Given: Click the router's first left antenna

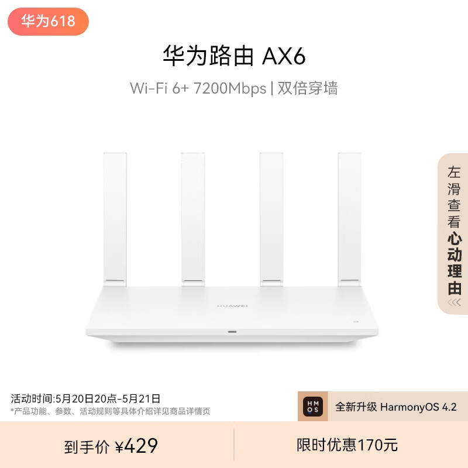Looking at the screenshot, I should tap(115, 219).
